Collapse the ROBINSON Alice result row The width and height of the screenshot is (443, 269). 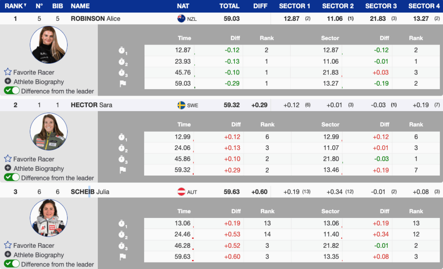click(x=95, y=19)
